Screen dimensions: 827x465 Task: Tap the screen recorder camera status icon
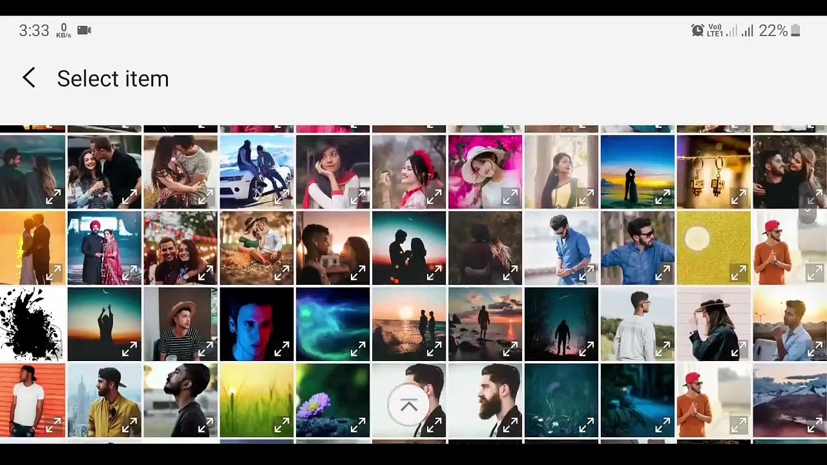(84, 30)
